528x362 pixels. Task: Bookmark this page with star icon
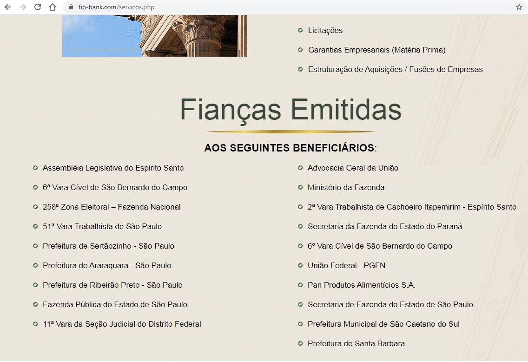(x=519, y=7)
